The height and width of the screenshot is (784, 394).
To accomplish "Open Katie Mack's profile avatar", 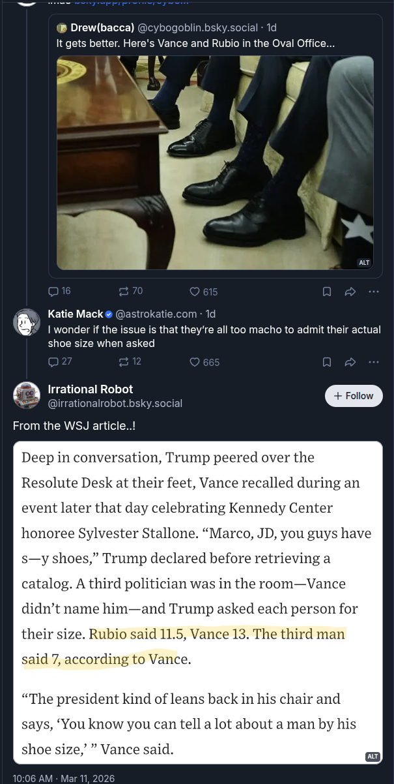I will pyautogui.click(x=27, y=322).
